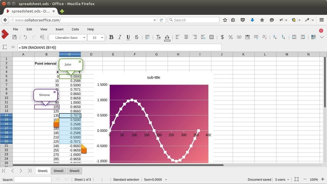Image resolution: width=327 pixels, height=184 pixels.
Task: Zoom in with the plus button
Action: tap(323, 179)
